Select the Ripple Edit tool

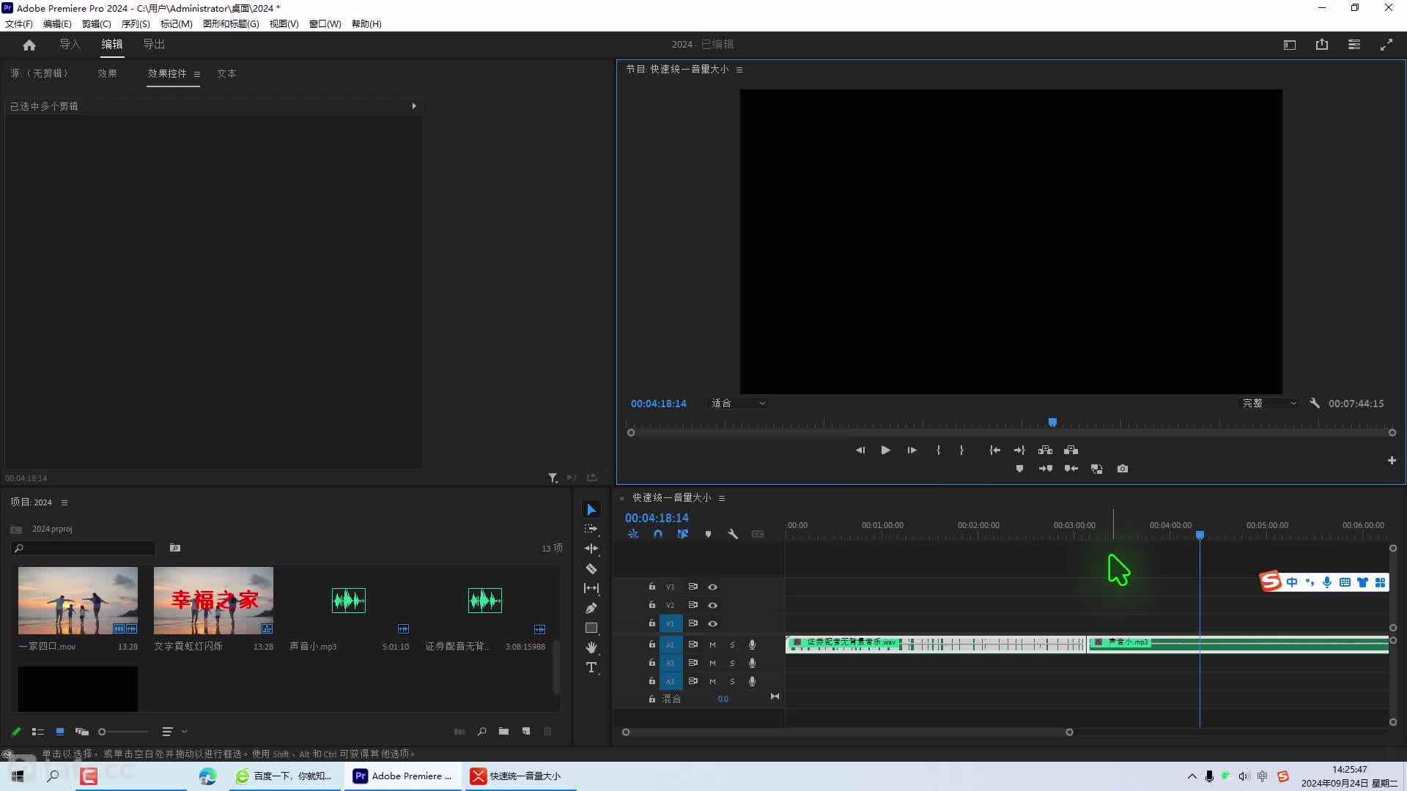pyautogui.click(x=591, y=549)
